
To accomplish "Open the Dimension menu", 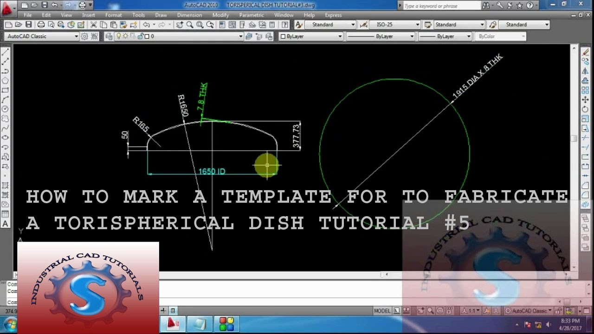I will (189, 15).
